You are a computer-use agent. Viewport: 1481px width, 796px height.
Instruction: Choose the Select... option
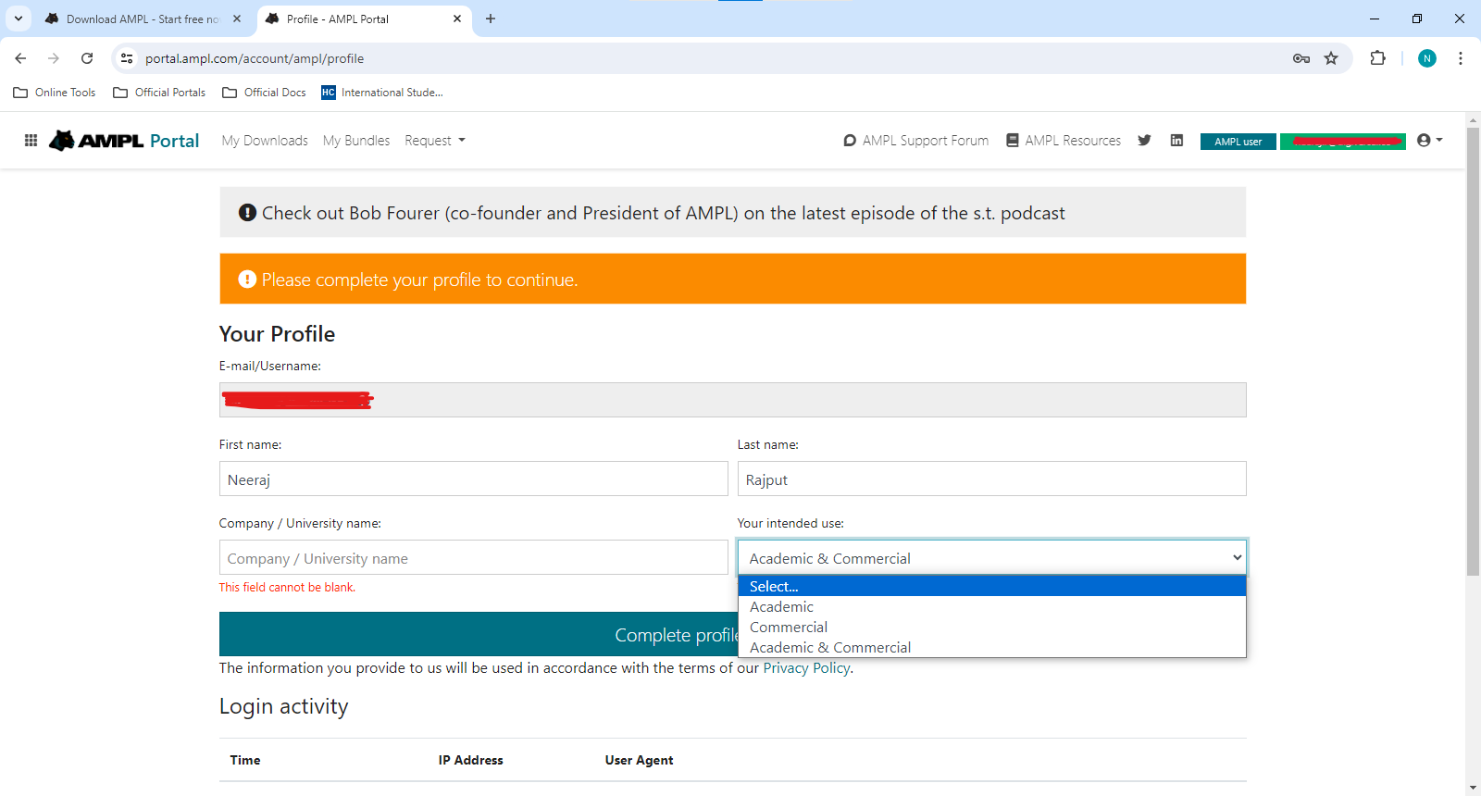click(x=992, y=586)
